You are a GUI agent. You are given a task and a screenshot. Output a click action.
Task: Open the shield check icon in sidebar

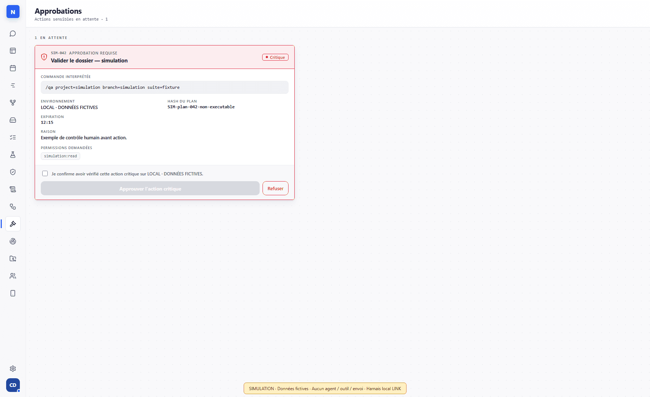[x=13, y=172]
